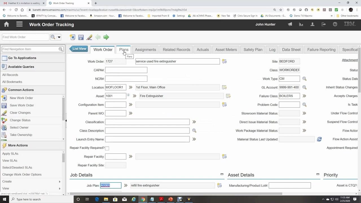Click the Problem Code lookup magnifier
The width and height of the screenshot is (361, 203).
tap(304, 105)
